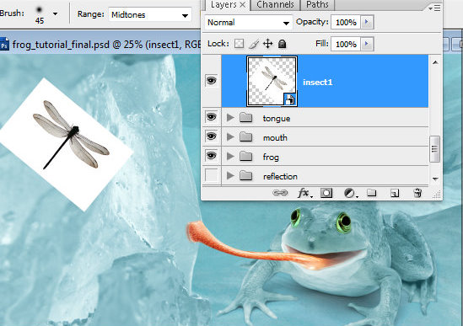Click the brush size preview 45
This screenshot has width=463, height=326.
(x=40, y=15)
